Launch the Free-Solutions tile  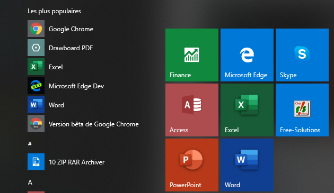click(x=302, y=110)
